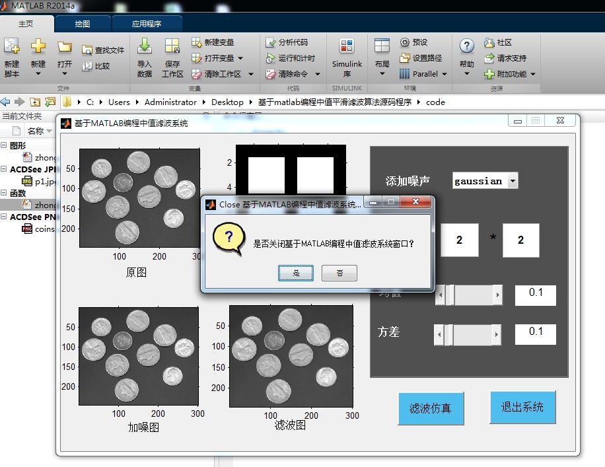Image resolution: width=605 pixels, height=467 pixels.
Task: Click Preferences (预设) gear icon
Action: [x=404, y=42]
